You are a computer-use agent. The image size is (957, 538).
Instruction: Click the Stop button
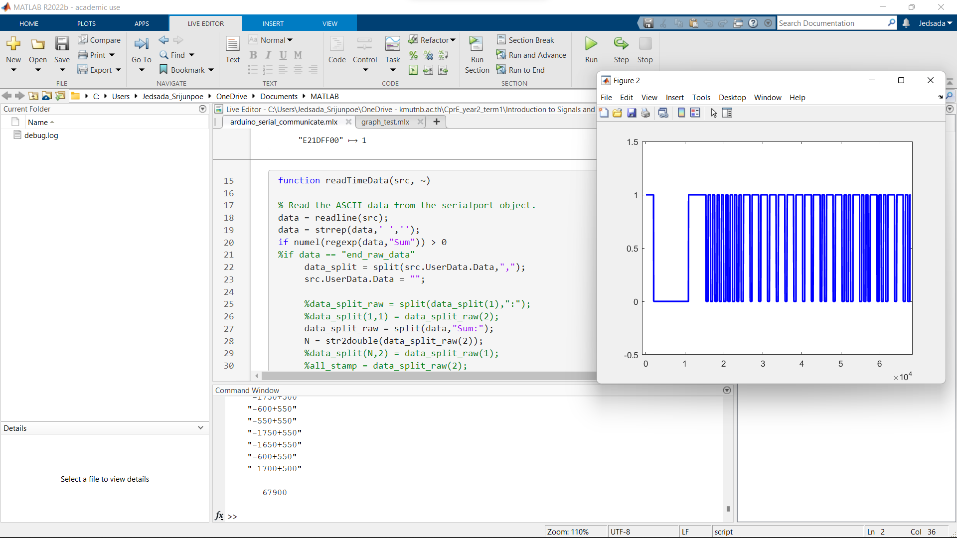pyautogui.click(x=645, y=50)
